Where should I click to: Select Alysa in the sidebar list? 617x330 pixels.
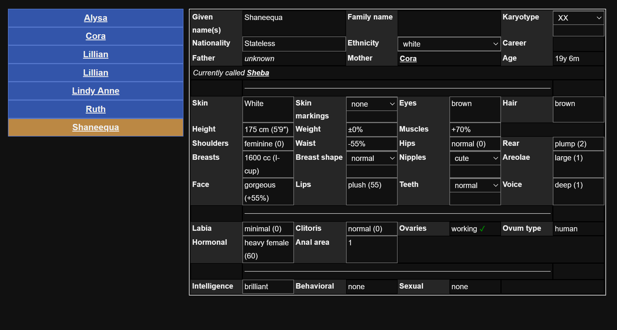95,18
